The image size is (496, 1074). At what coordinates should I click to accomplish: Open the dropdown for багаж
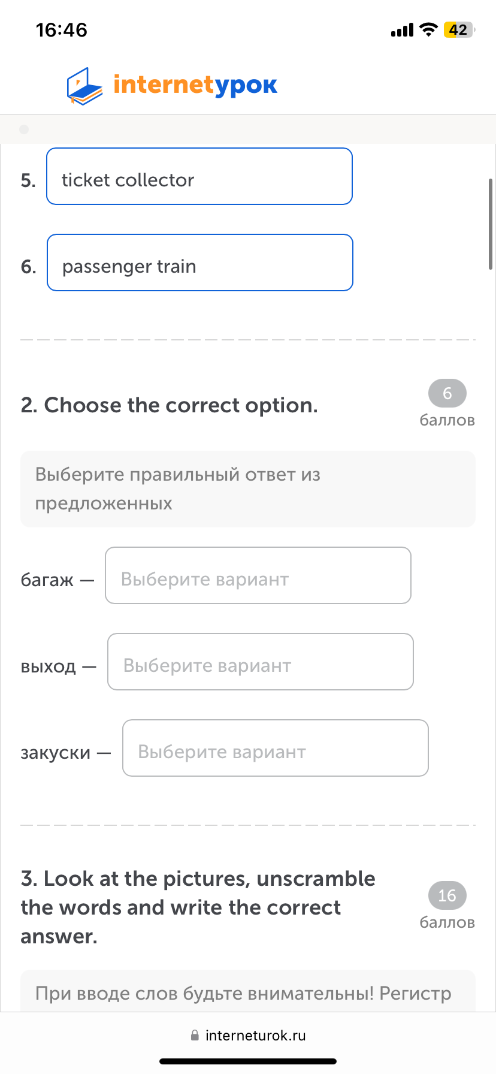coord(258,575)
